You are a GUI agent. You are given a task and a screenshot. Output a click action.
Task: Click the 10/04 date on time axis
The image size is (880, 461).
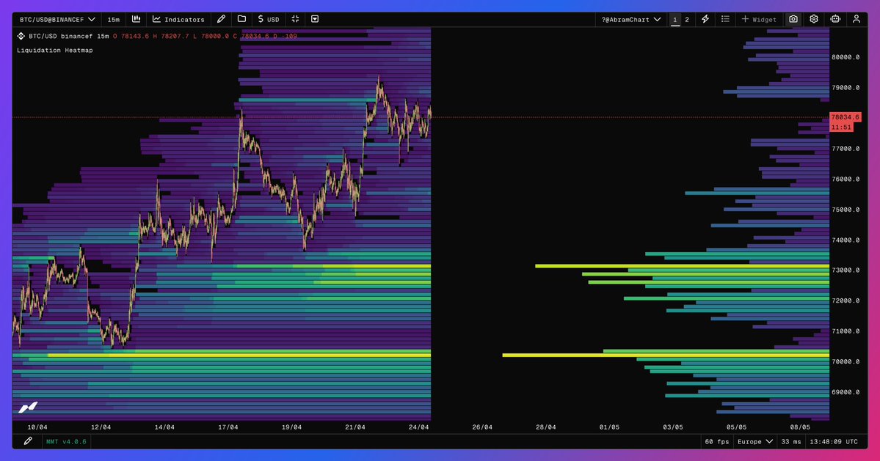pos(37,427)
